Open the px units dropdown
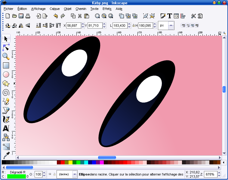228x180 pixels. [171, 25]
